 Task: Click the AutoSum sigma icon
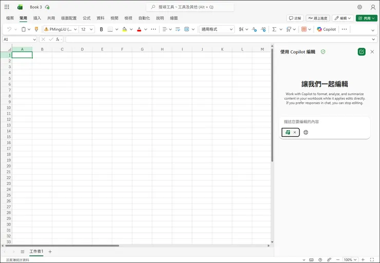pos(274,29)
